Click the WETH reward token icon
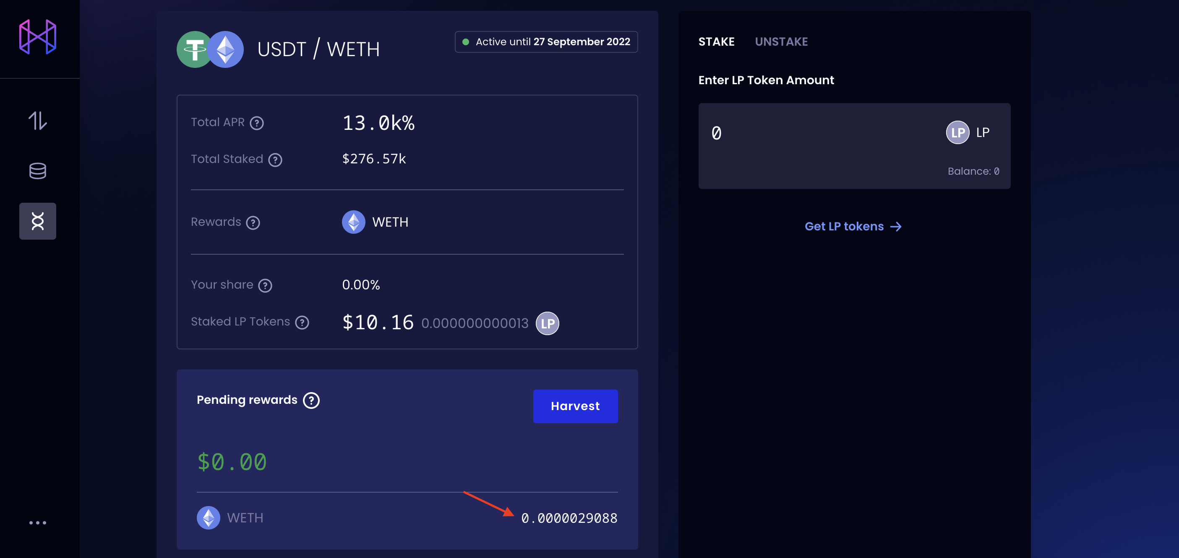 click(353, 222)
